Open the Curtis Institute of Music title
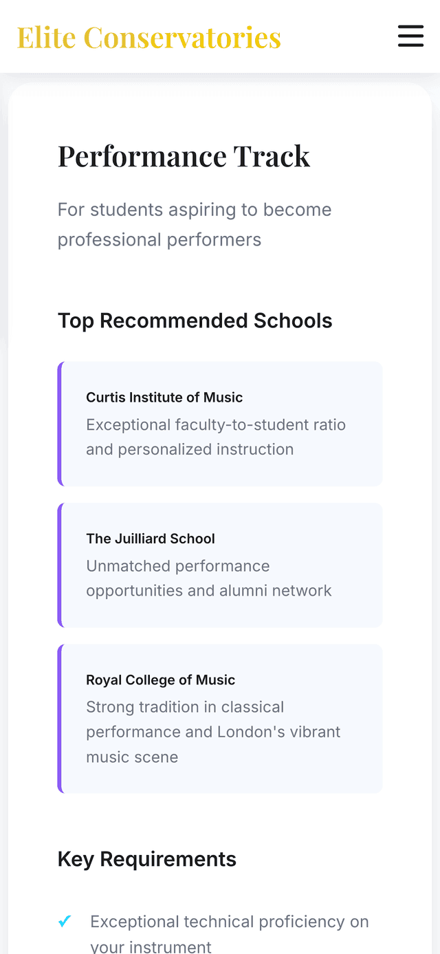 click(x=164, y=398)
